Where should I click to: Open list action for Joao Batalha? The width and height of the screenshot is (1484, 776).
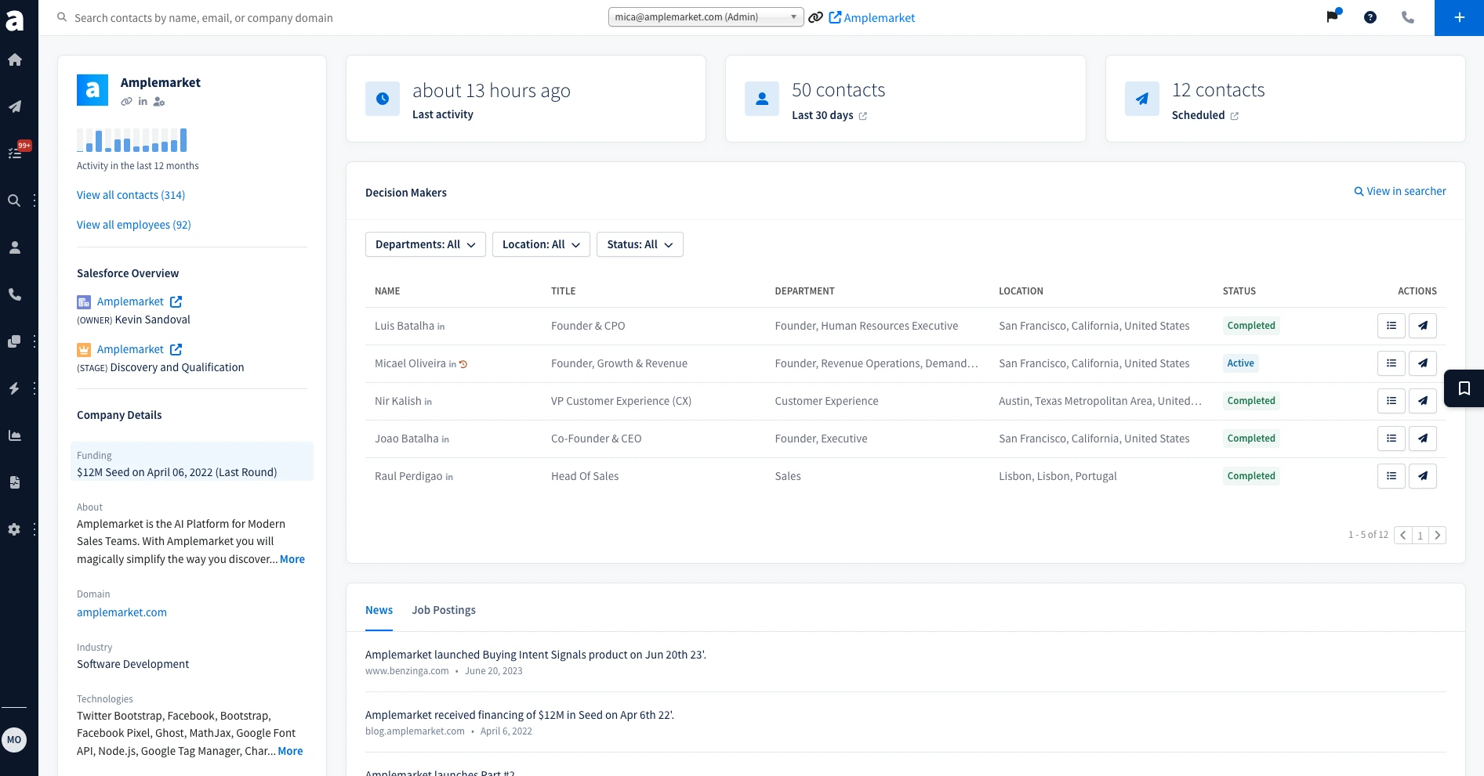[x=1391, y=439]
